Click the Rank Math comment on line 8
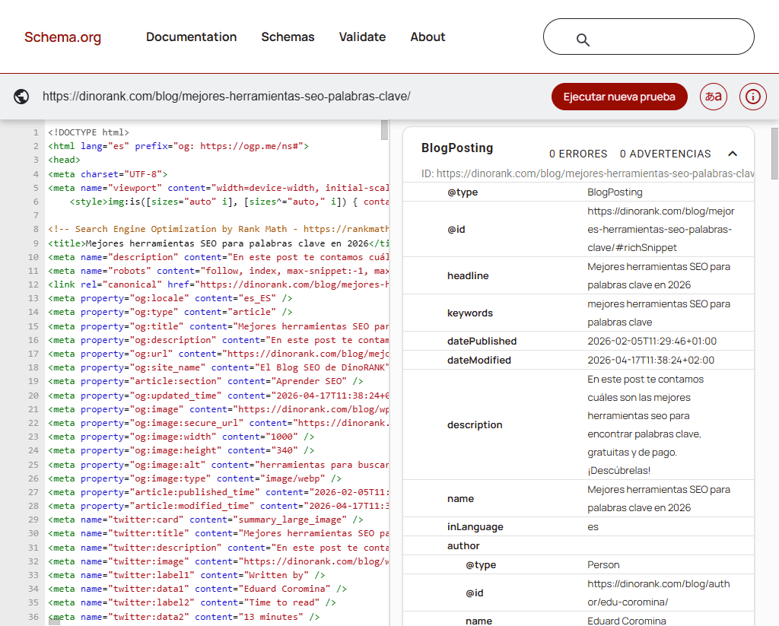Image resolution: width=779 pixels, height=626 pixels. coord(218,229)
